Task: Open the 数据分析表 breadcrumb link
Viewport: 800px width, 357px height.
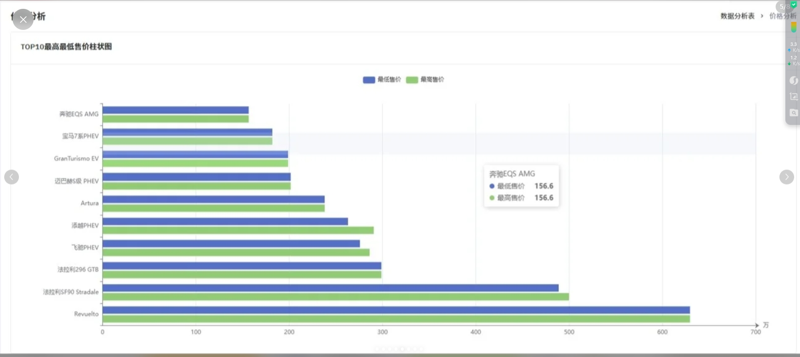Action: coord(737,16)
